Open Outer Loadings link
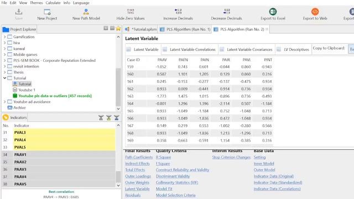 click(x=138, y=176)
